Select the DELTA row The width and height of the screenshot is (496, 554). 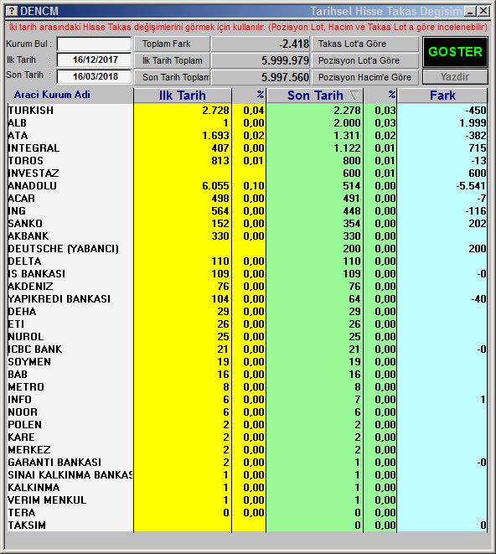pos(247,261)
